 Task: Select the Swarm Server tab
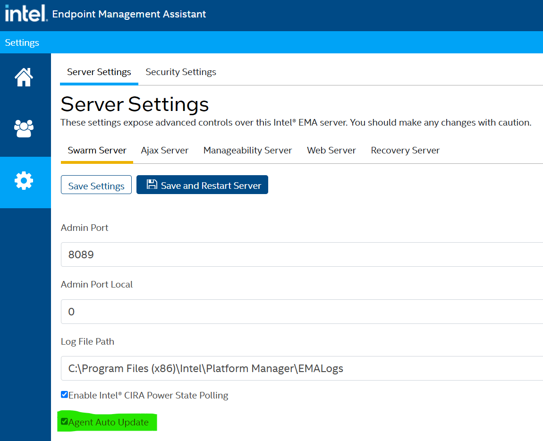[97, 150]
